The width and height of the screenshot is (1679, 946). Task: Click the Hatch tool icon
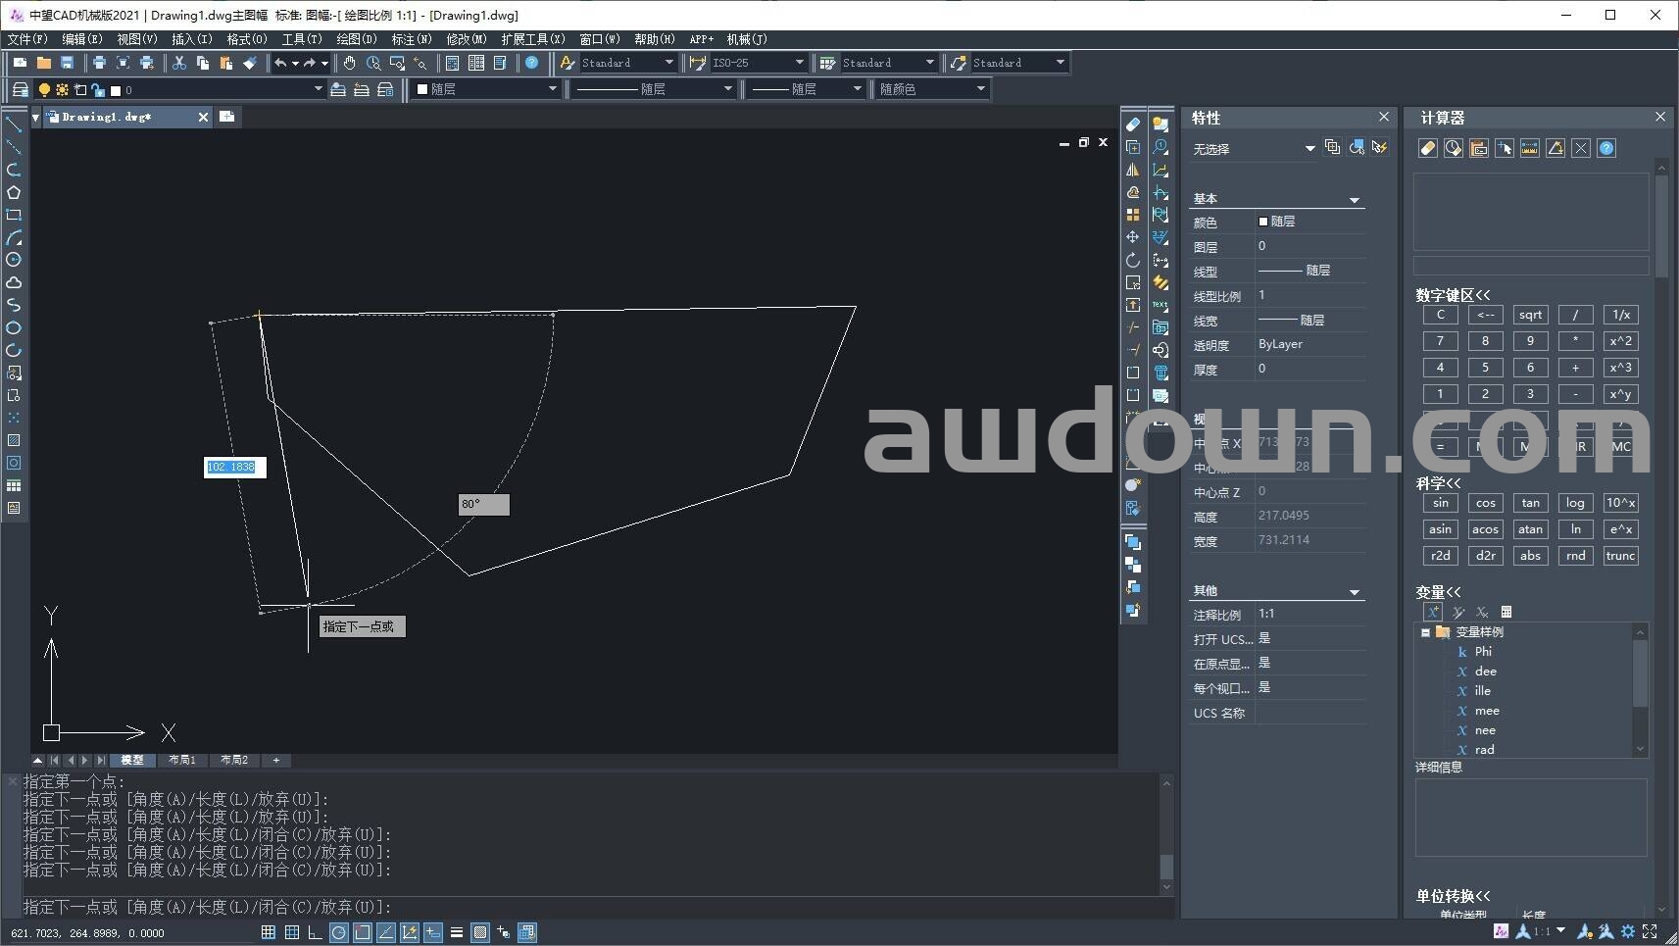pos(14,440)
